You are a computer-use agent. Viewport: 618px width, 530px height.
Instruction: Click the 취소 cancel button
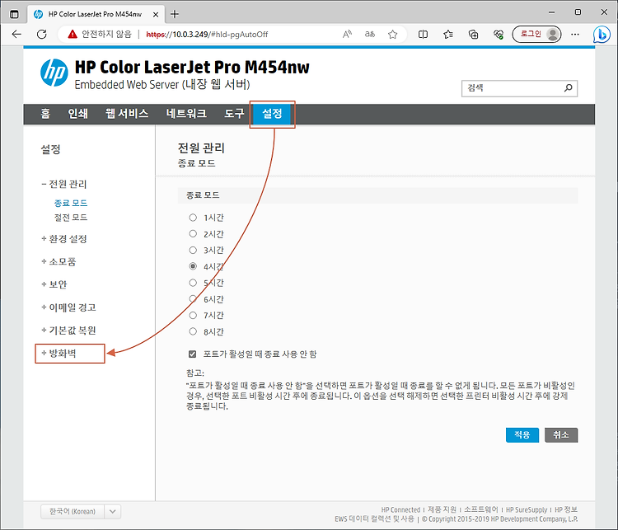[x=561, y=435]
